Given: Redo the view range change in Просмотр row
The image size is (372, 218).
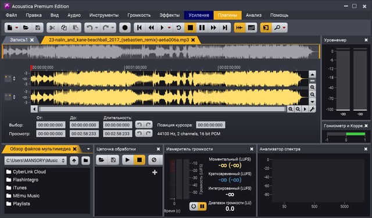Looking at the screenshot, I should click(x=148, y=133).
